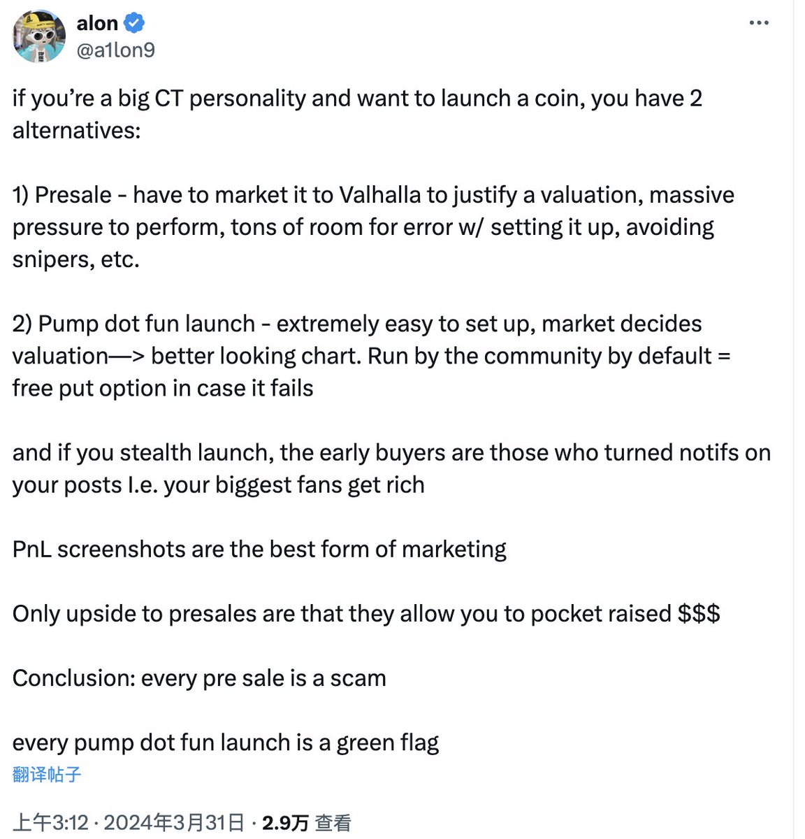This screenshot has height=839, width=805.
Task: Click the 2024年3月31日 date text
Action: (174, 823)
